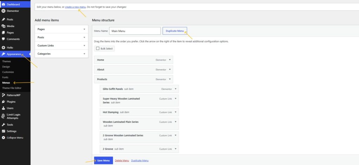Open the Design submenu item
Image resolution: width=359 pixels, height=165 pixels.
coord(6,67)
